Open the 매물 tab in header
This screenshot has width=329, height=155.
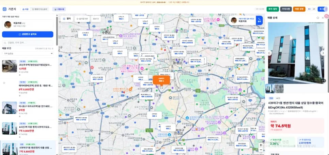coord(26,9)
